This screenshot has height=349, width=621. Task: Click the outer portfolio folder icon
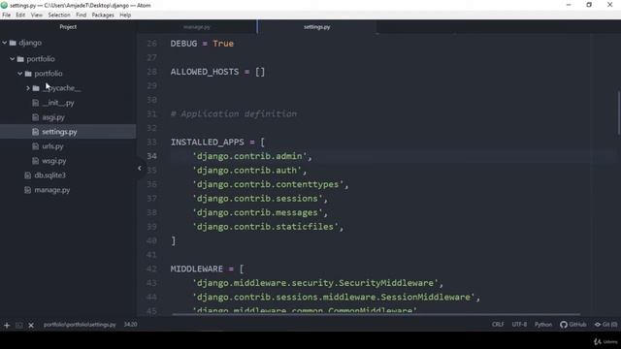click(20, 59)
